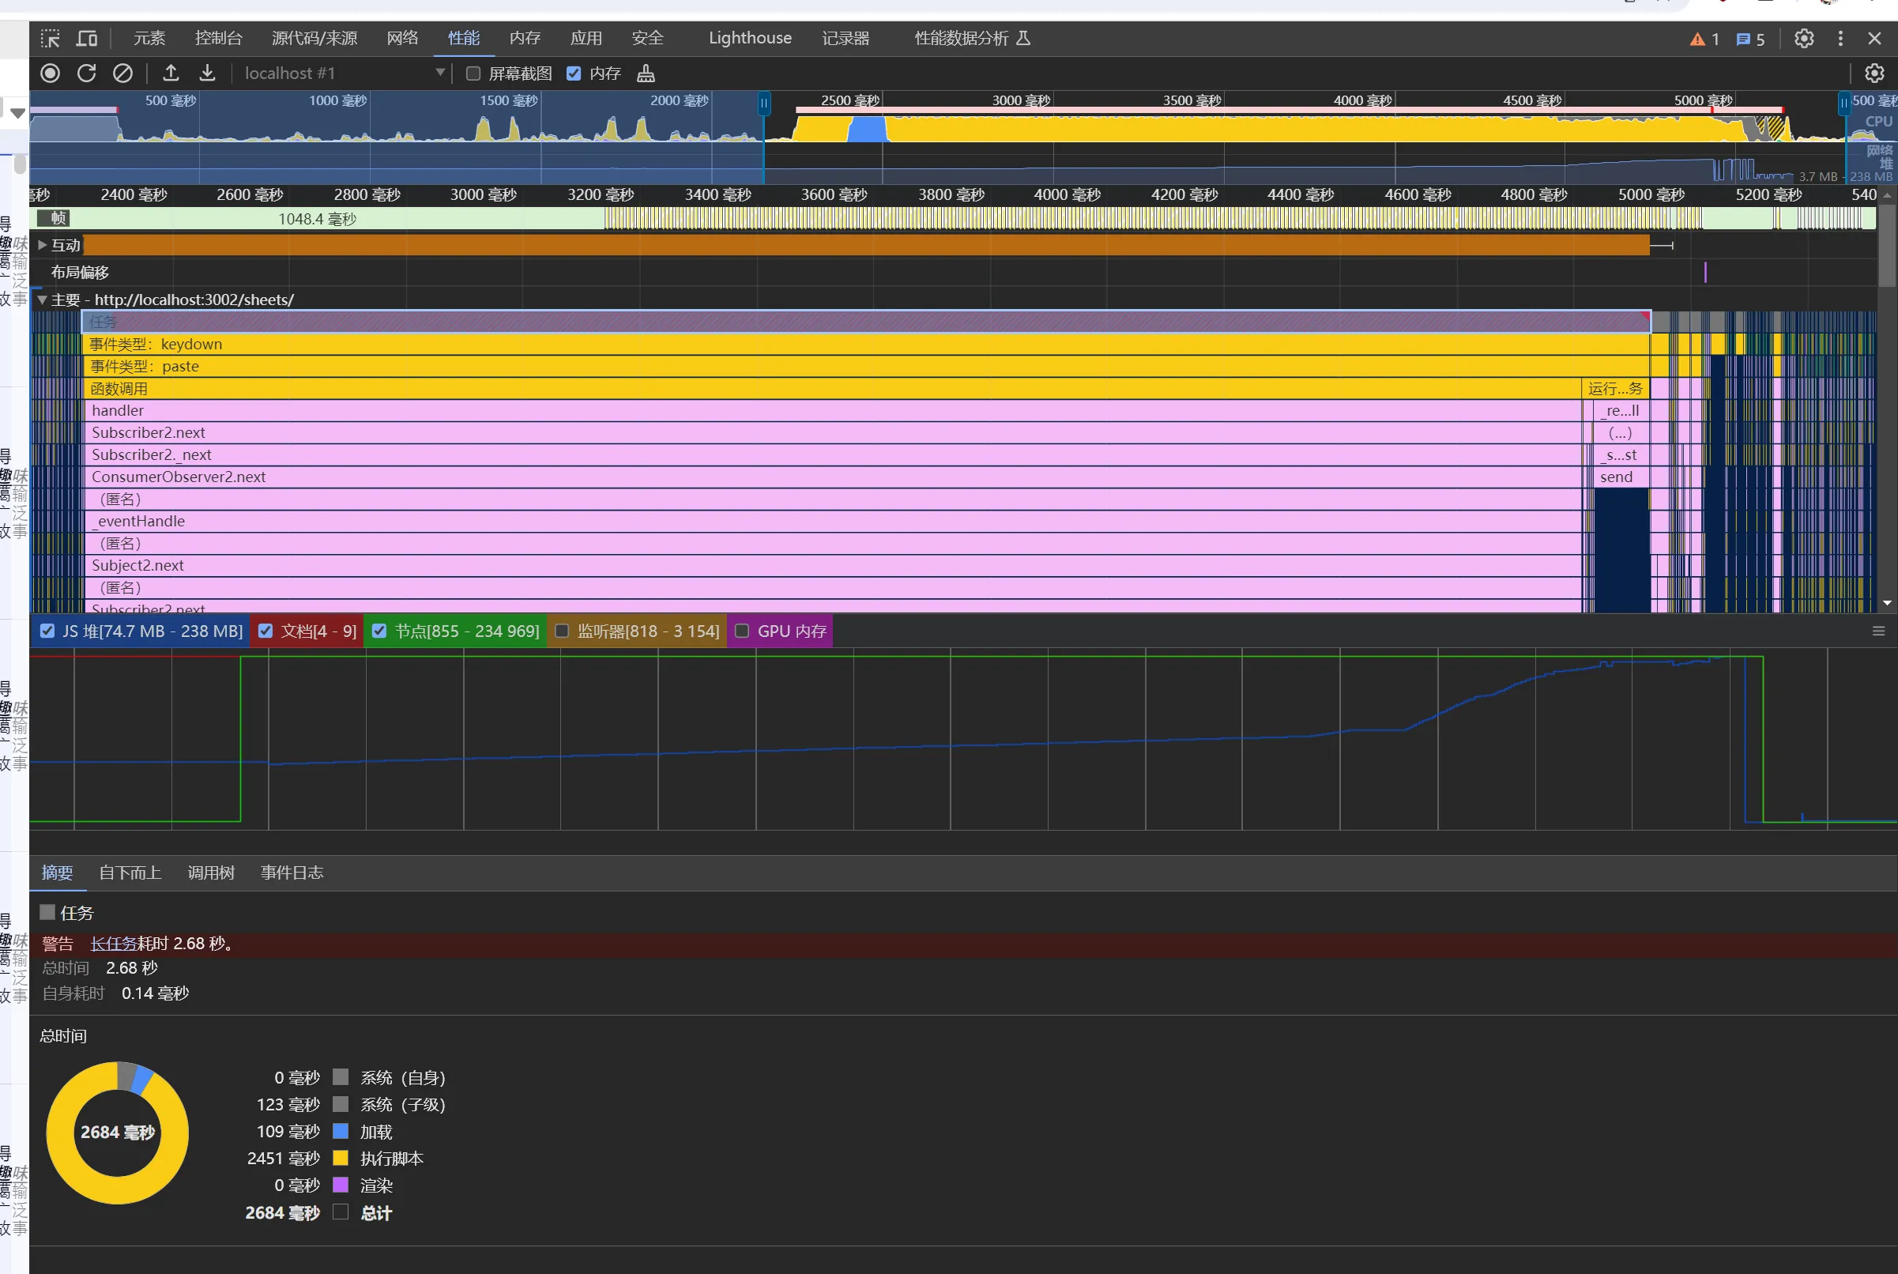Enable the 屏幕截图 checkbox
The width and height of the screenshot is (1898, 1274).
coord(473,74)
